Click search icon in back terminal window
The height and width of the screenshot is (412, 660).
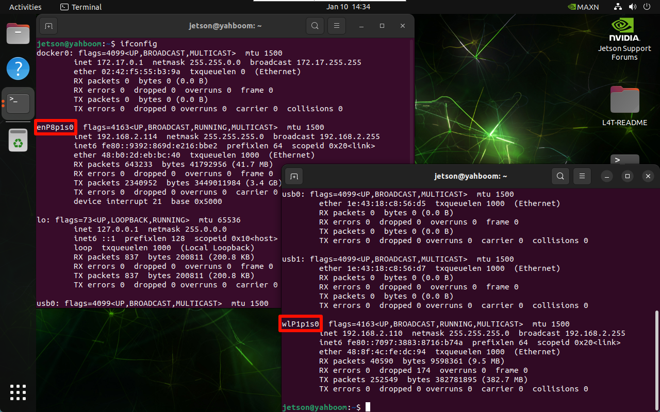click(x=315, y=26)
